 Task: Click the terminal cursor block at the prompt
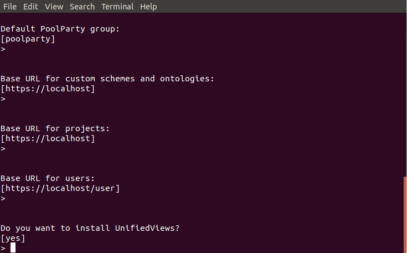pyautogui.click(x=13, y=247)
